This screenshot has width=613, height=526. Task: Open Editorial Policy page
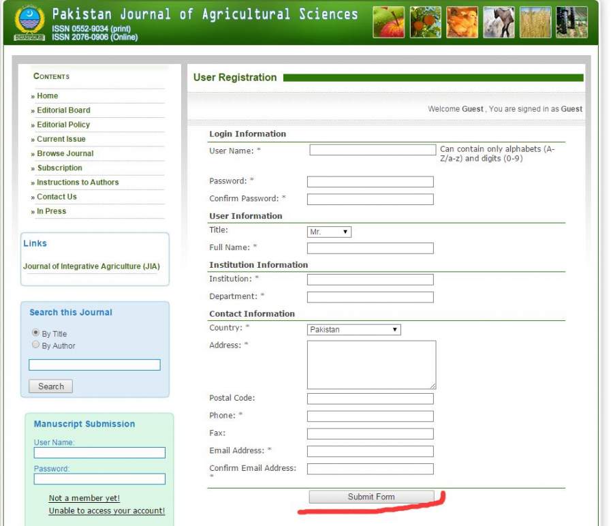(63, 125)
